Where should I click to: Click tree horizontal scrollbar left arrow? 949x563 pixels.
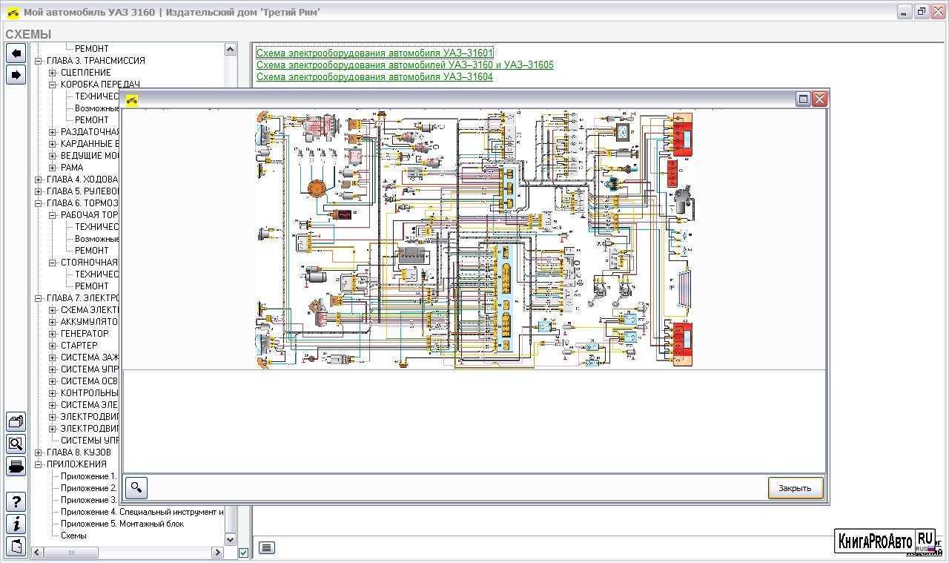36,553
